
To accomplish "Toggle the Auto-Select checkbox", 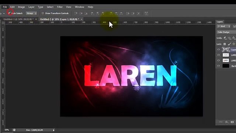I will coord(9,13).
